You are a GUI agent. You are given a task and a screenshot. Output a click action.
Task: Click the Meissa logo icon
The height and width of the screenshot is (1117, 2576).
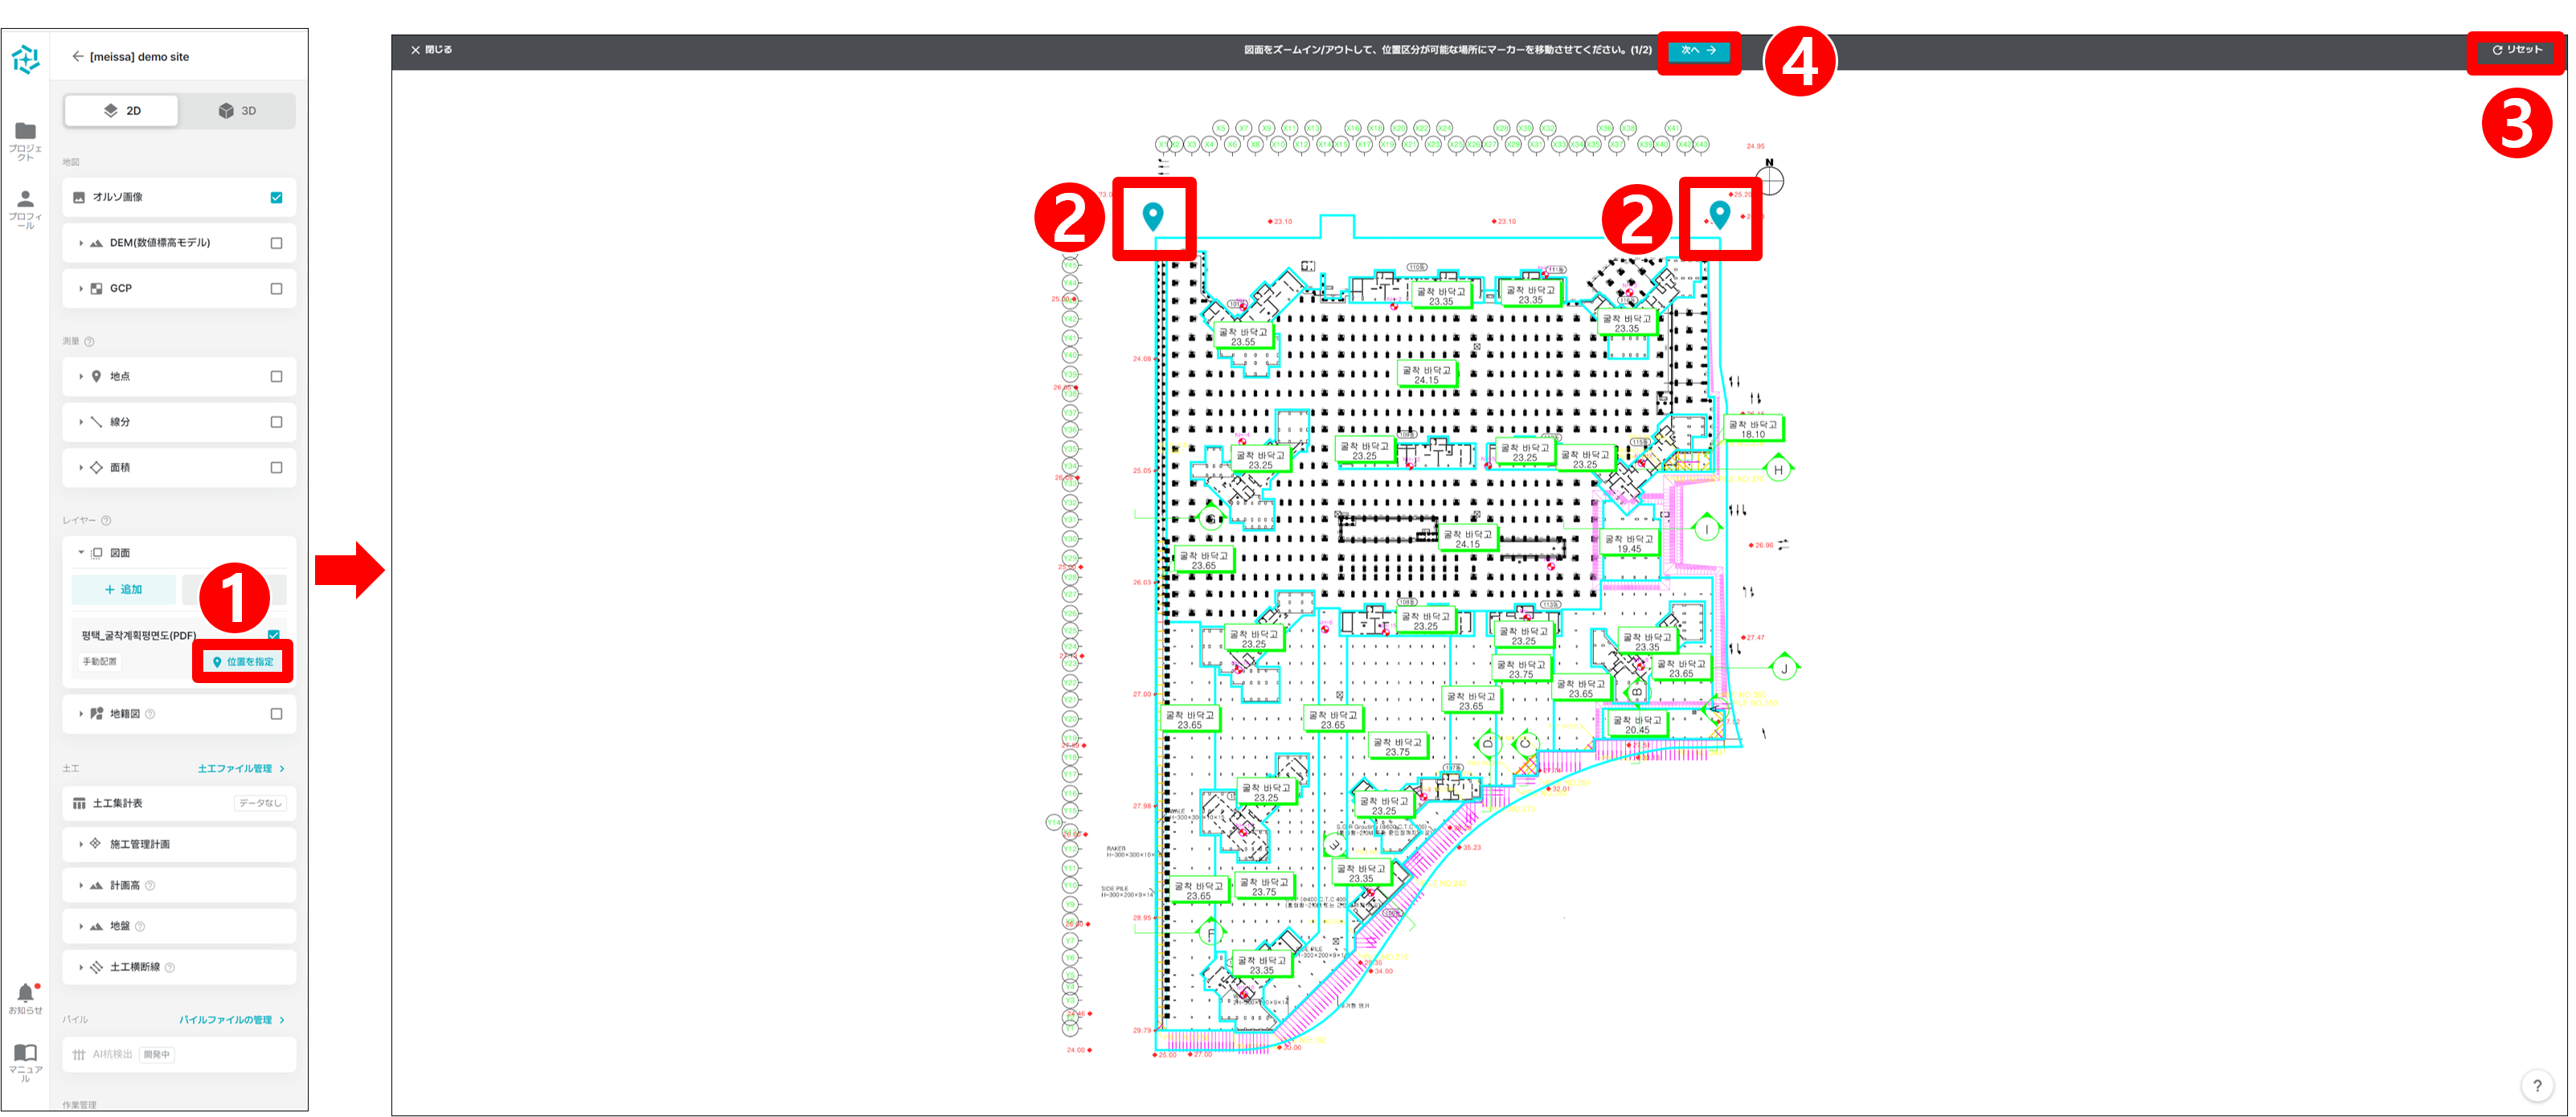point(25,59)
